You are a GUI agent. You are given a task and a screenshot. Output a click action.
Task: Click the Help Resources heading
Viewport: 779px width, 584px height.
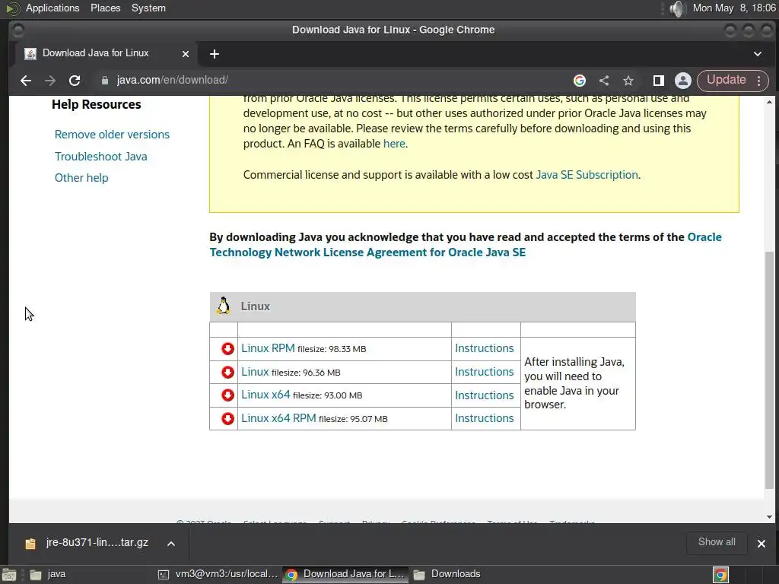click(97, 104)
